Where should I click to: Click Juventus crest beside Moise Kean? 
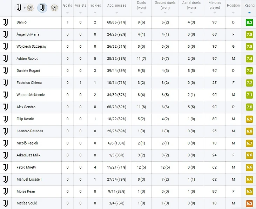point(6,191)
